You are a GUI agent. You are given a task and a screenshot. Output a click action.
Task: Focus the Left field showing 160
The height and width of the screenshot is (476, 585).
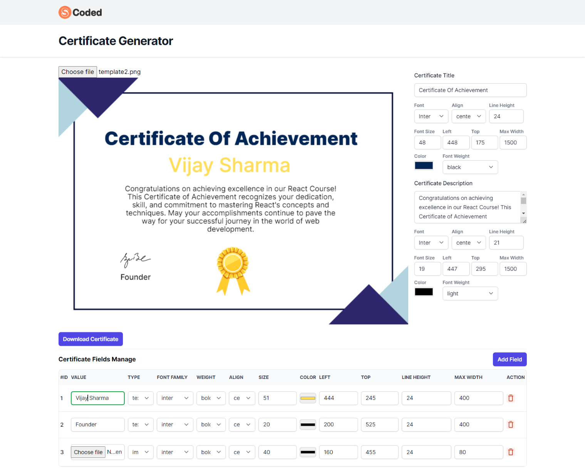[x=339, y=452]
